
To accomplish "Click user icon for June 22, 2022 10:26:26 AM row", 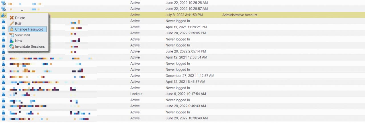I will click(3, 3).
